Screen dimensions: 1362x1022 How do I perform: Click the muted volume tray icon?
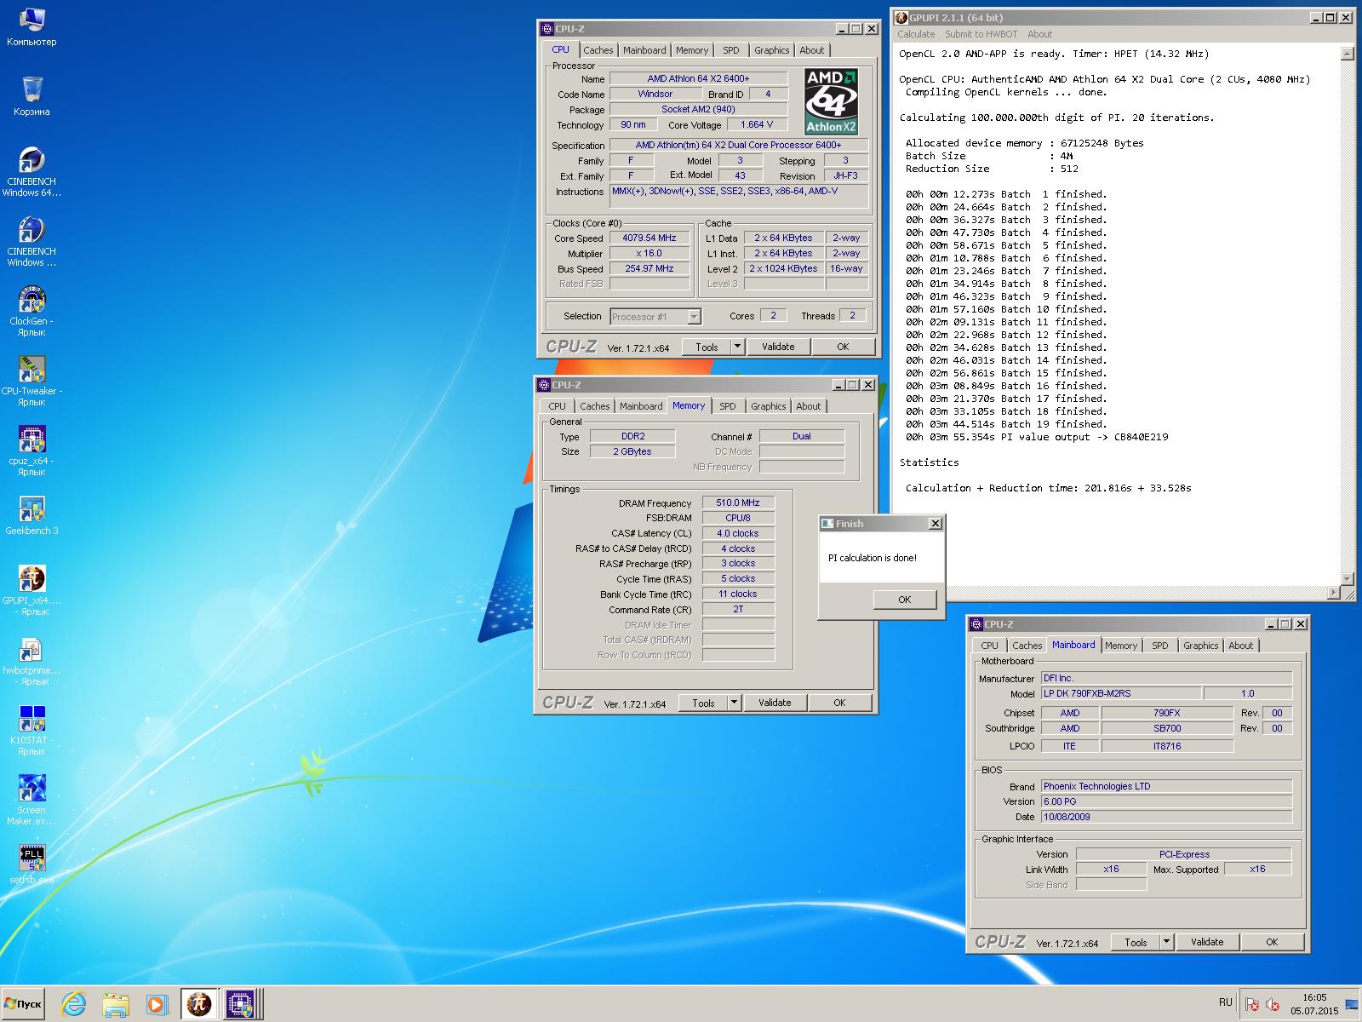pos(1272,1005)
